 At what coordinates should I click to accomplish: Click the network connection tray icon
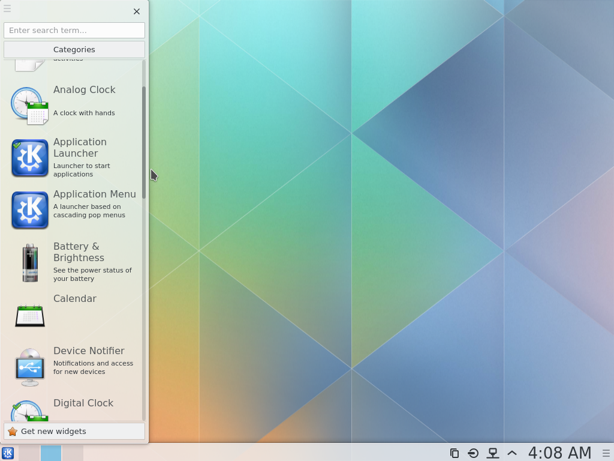[492, 453]
